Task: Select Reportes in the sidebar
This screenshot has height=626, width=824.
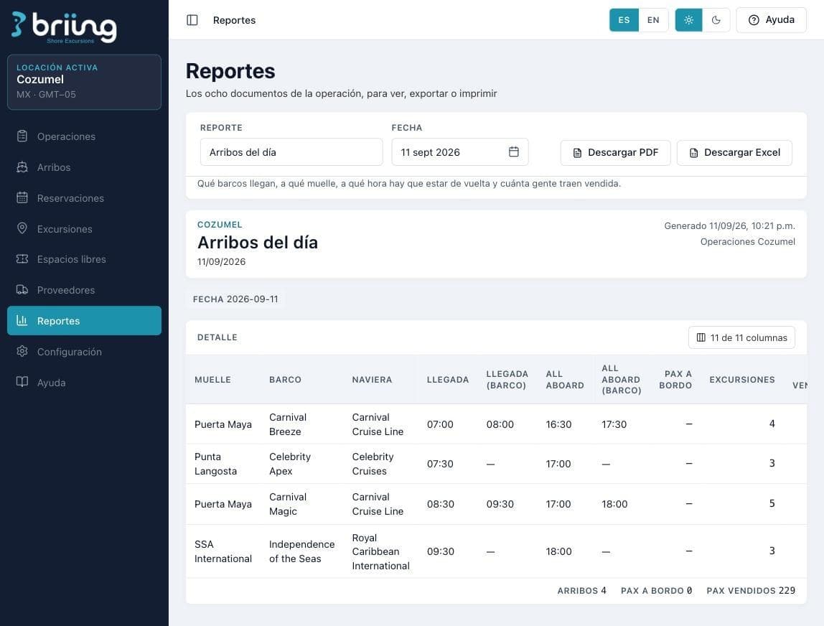Action: point(84,321)
